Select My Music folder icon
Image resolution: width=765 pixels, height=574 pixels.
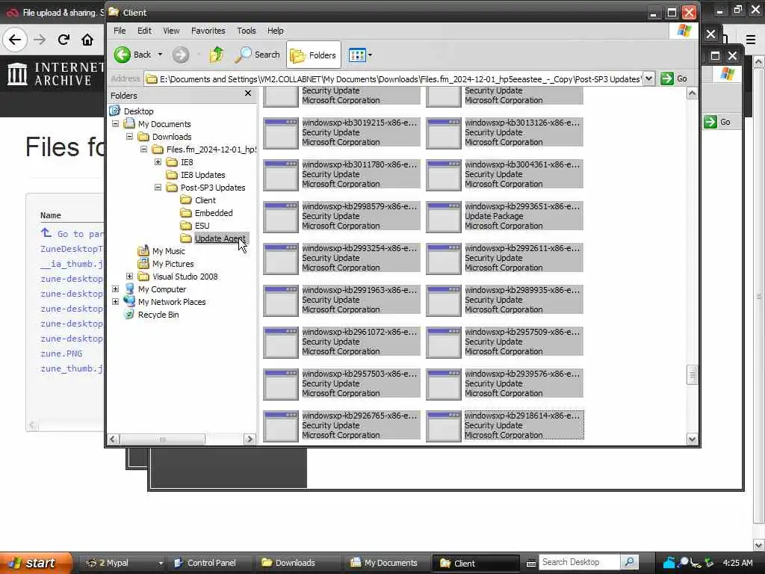point(143,251)
